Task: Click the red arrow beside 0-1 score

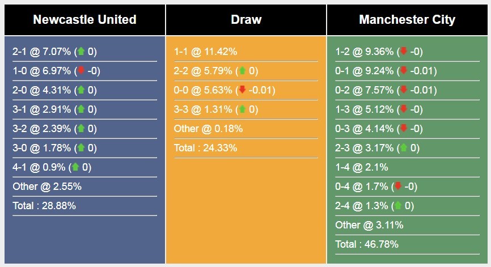Action: tap(404, 71)
